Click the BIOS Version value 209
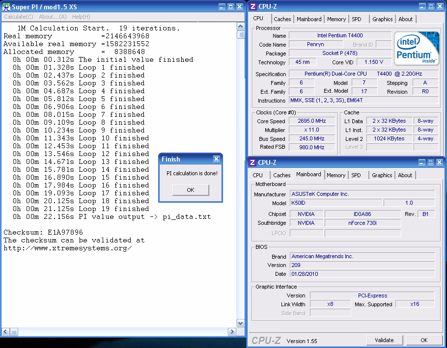Screen dimensions: 447x348 pos(363,265)
